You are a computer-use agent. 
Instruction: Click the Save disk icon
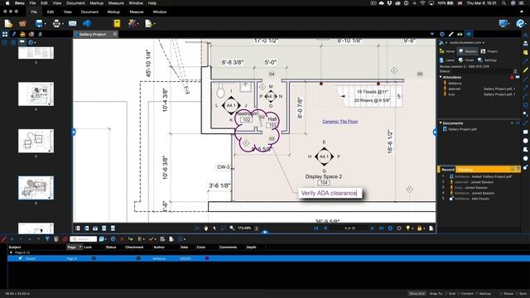click(x=39, y=23)
